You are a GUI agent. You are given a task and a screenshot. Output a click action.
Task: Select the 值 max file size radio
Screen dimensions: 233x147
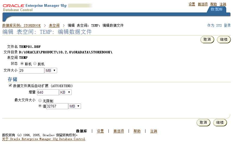[40, 106]
